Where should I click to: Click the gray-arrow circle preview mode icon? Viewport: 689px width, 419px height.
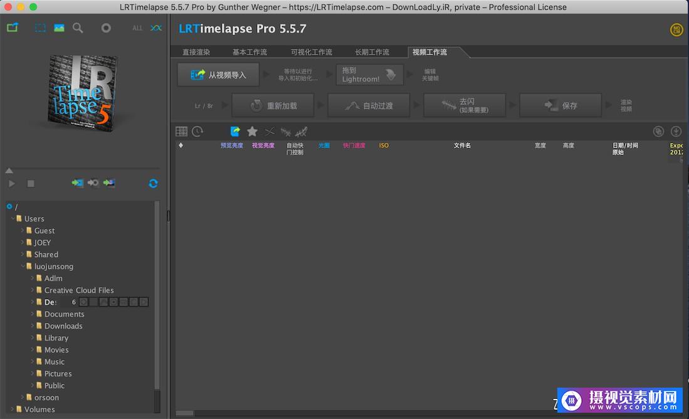click(x=93, y=183)
